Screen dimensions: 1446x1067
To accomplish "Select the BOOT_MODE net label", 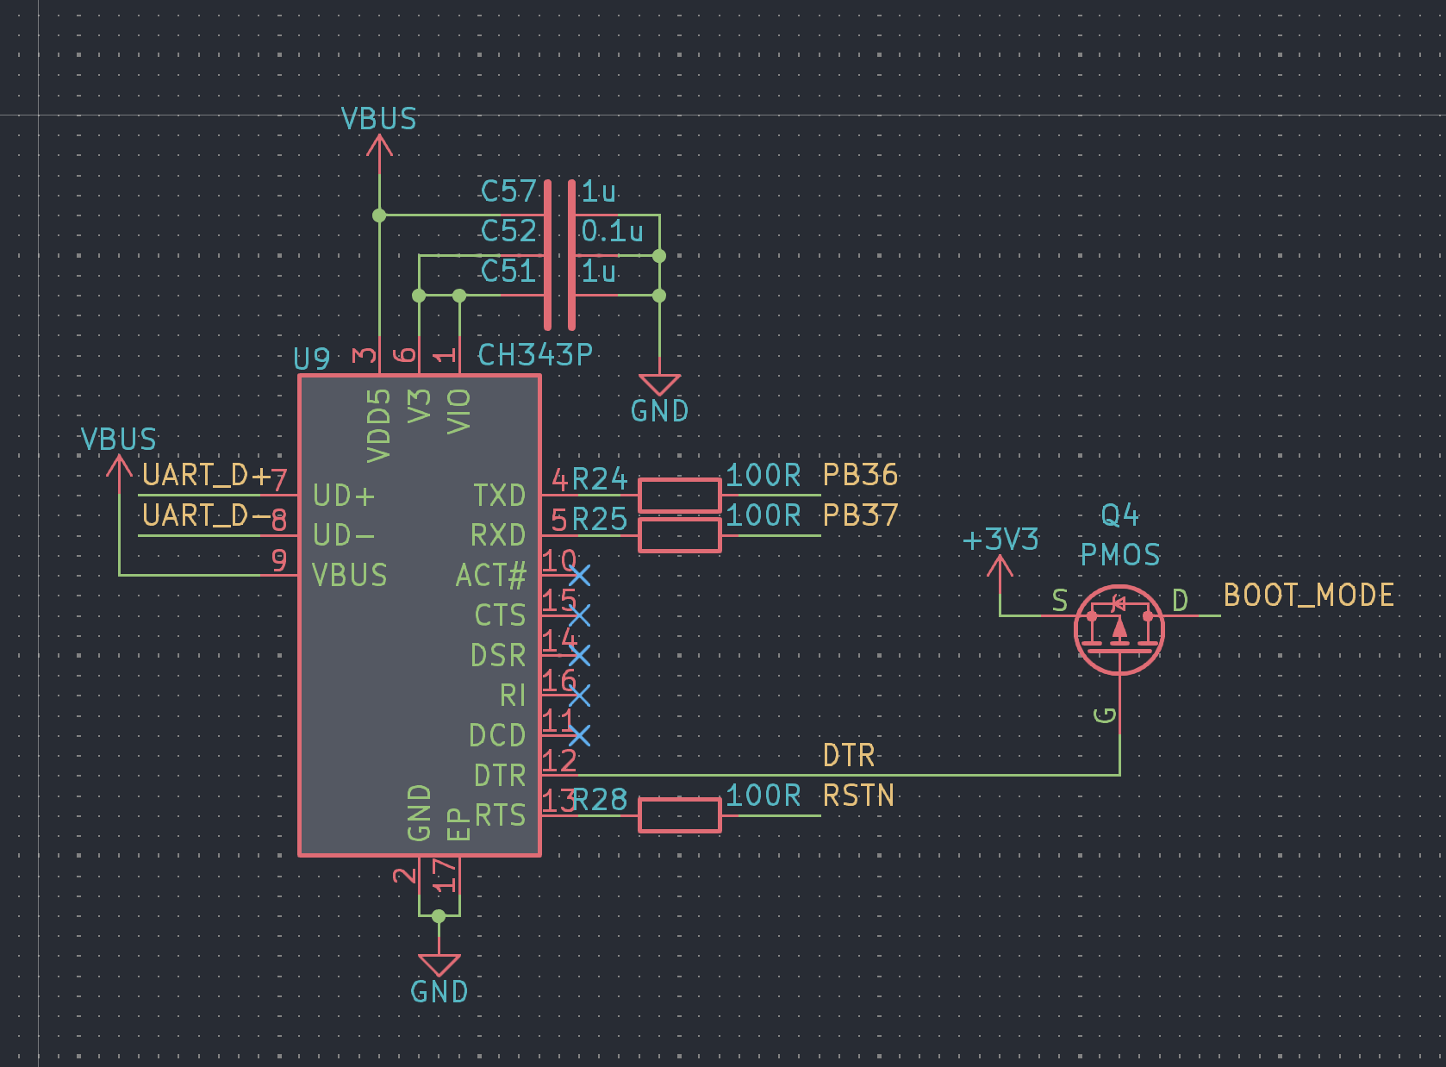I will click(x=1308, y=596).
